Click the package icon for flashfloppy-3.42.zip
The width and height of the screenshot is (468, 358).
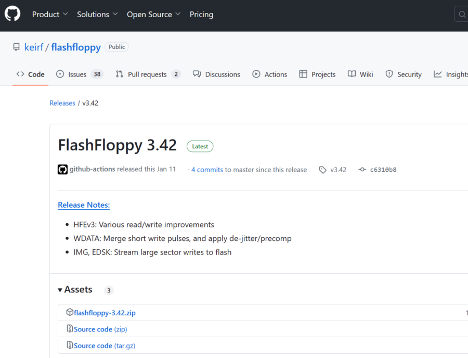[70, 312]
